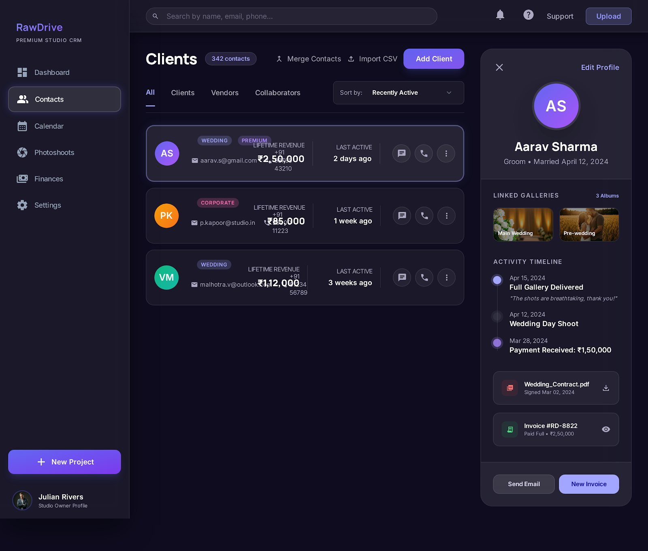
Task: Click the New Invoice button
Action: point(588,484)
